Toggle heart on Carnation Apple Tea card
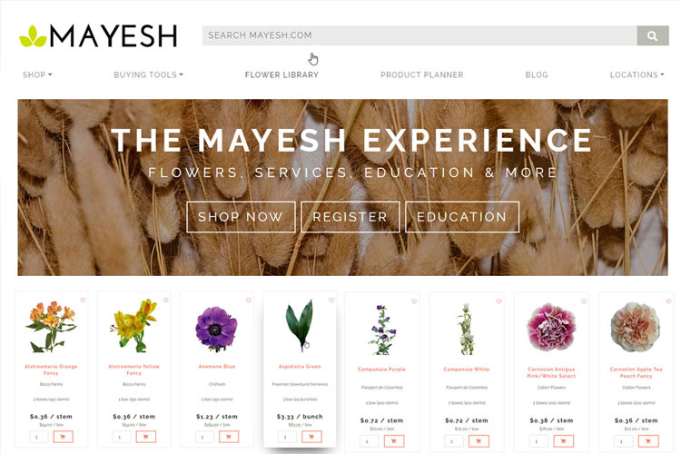681x454 pixels. [668, 301]
